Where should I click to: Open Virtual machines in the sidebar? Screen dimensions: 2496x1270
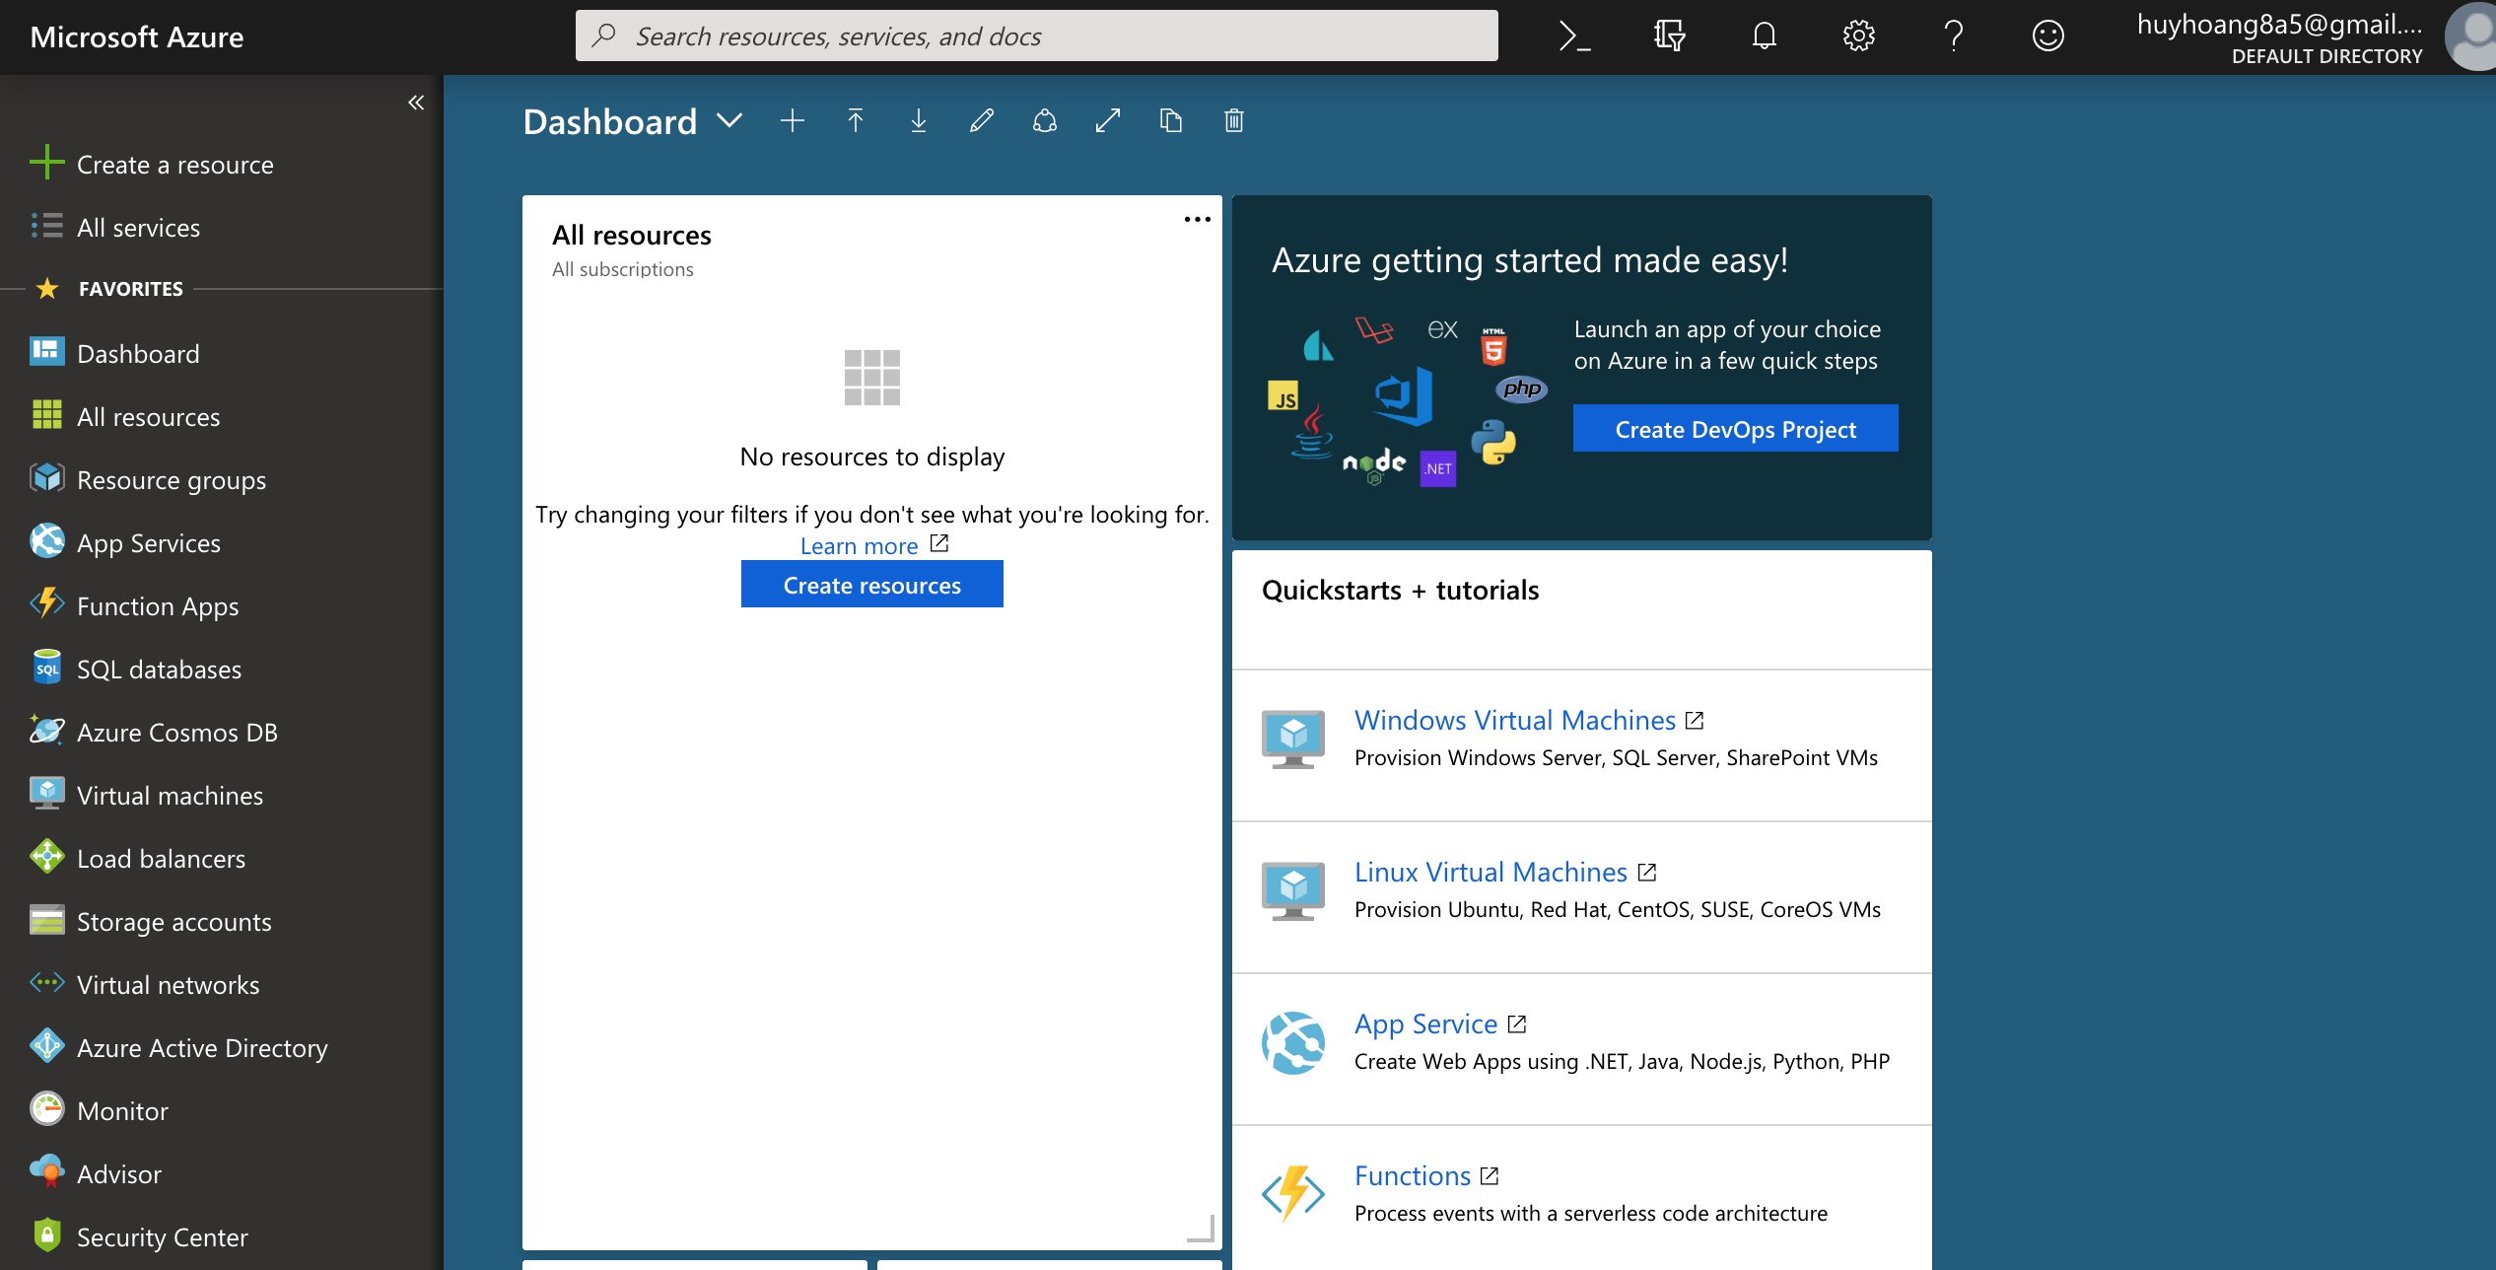(170, 796)
